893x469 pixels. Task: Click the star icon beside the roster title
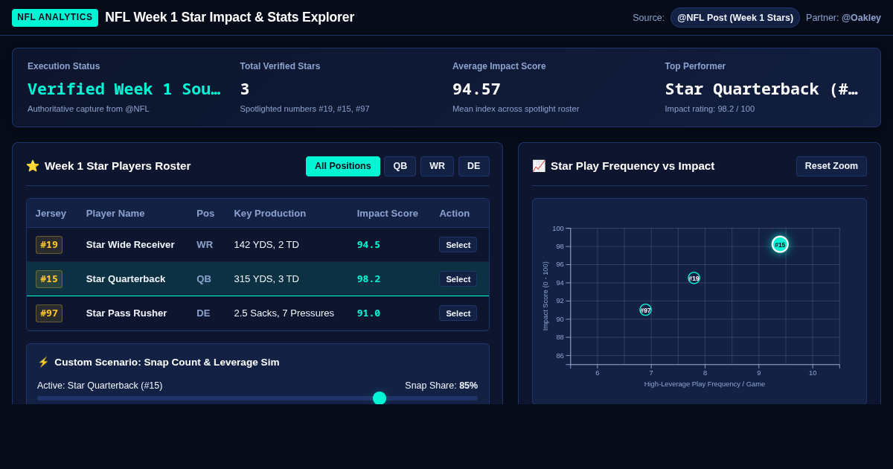tap(33, 166)
